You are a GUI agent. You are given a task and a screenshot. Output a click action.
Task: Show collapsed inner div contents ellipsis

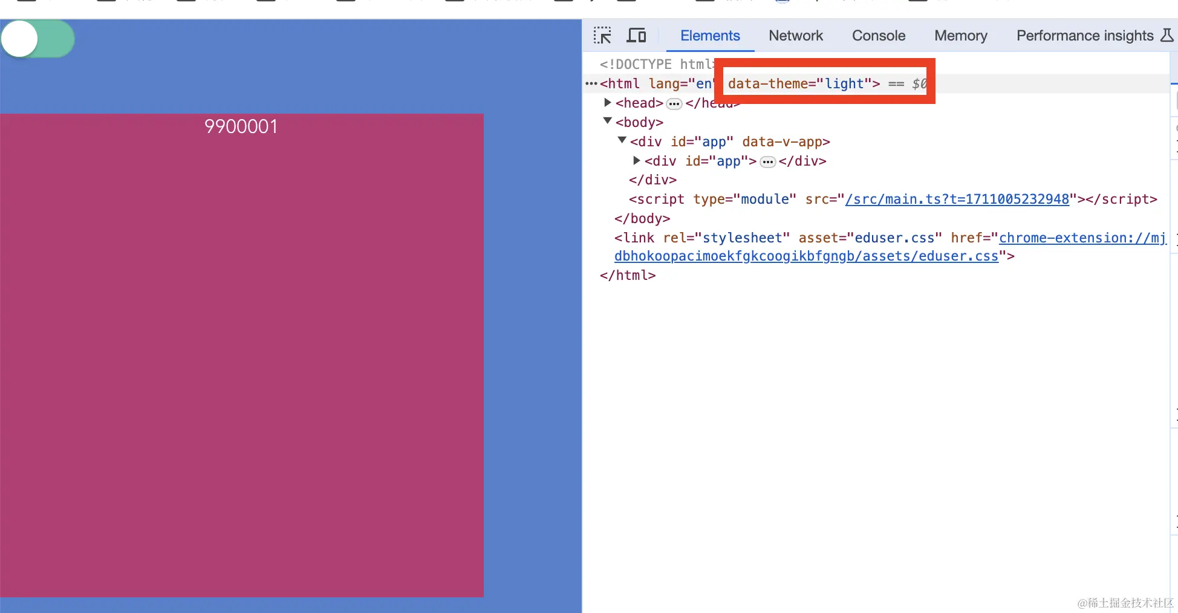[x=767, y=162]
